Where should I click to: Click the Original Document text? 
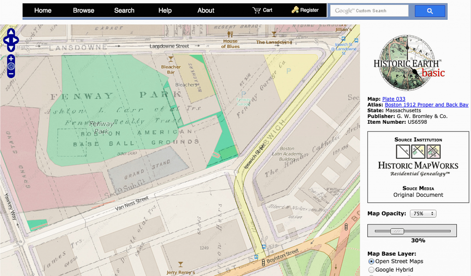(x=418, y=195)
